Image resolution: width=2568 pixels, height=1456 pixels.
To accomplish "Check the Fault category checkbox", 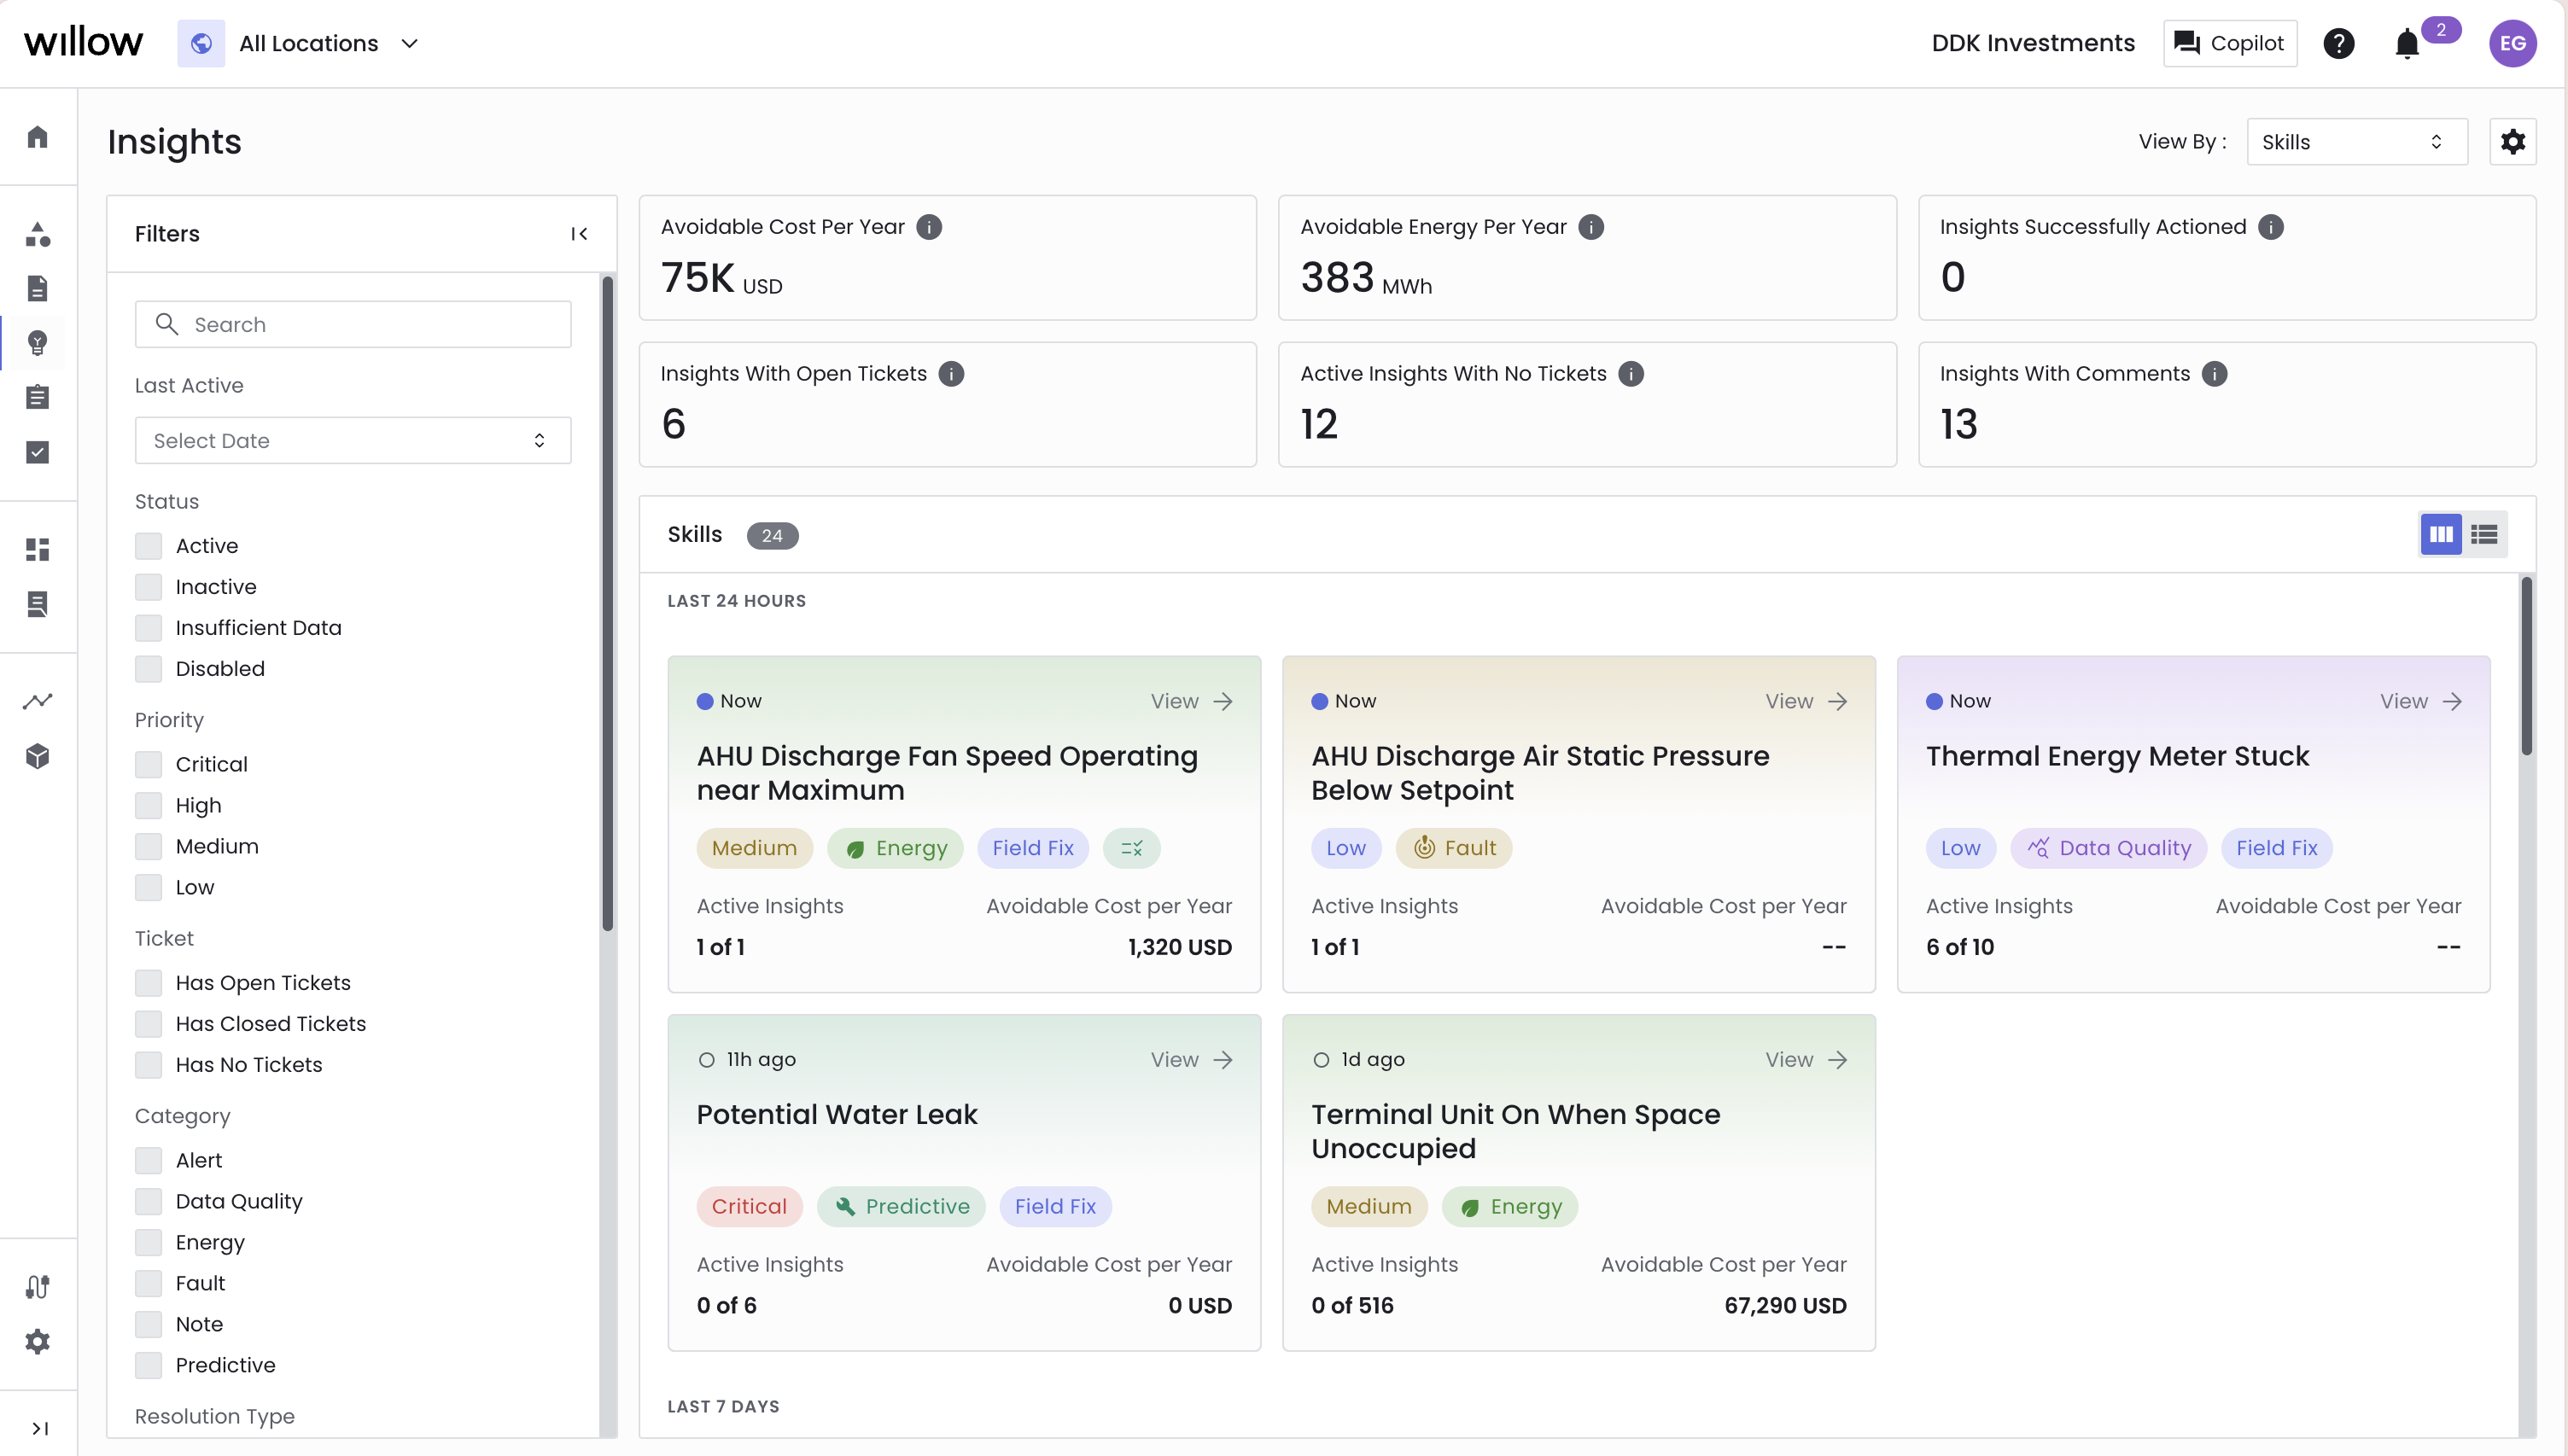I will pyautogui.click(x=148, y=1283).
